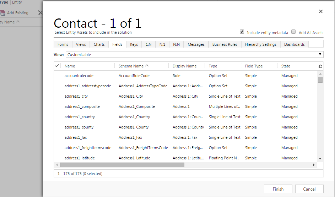Viewport: 335px width, 197px height.
Task: Click the select-all checkmark in header
Action: point(57,66)
